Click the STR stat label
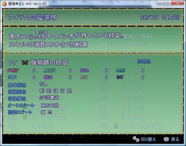Viewport: 186px width, 146px height. point(12,77)
